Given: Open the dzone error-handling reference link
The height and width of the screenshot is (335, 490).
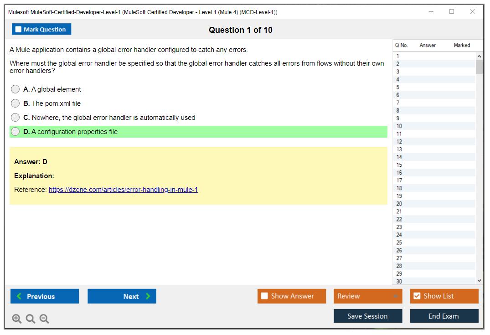Looking at the screenshot, I should tap(123, 190).
